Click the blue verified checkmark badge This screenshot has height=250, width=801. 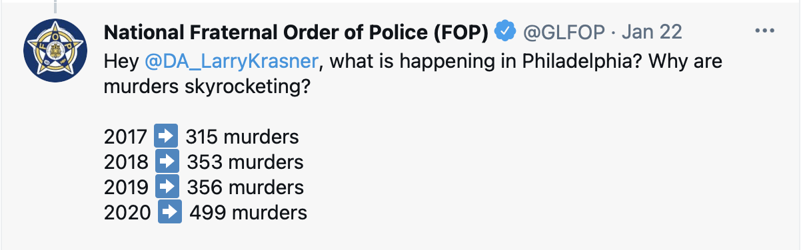point(506,31)
